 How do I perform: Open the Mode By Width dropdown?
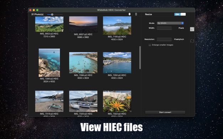pyautogui.click(x=170, y=23)
